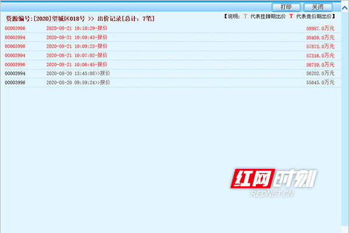
Task: Click bidder number in the top row
Action: pyautogui.click(x=15, y=29)
